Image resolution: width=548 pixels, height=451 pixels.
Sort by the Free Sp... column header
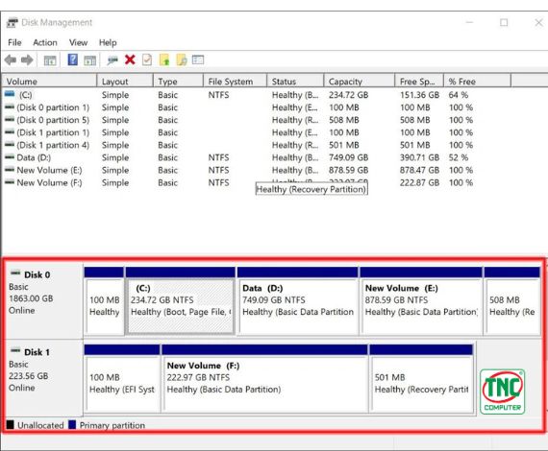coord(419,82)
